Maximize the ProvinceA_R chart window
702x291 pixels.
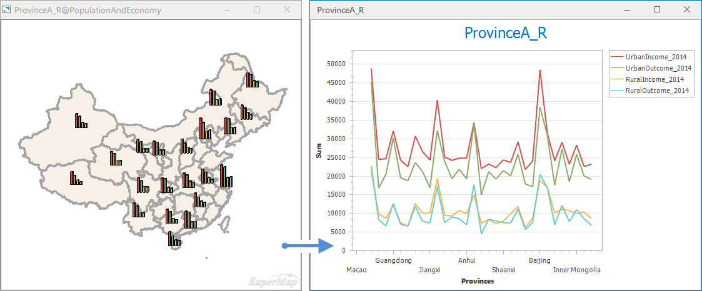(x=657, y=10)
